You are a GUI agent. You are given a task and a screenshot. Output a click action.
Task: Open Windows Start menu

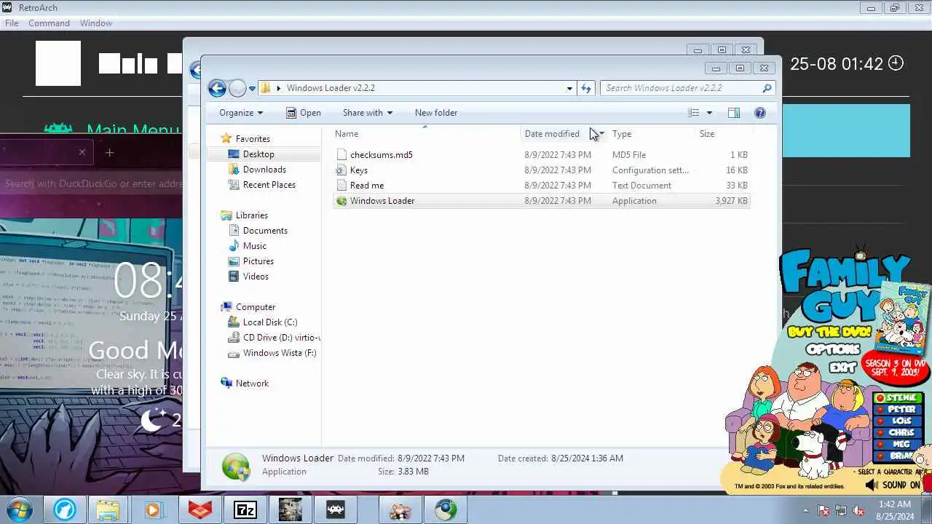click(20, 509)
